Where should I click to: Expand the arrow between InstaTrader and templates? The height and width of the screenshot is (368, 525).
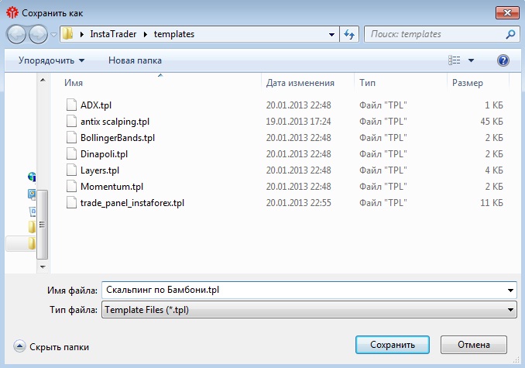coord(146,34)
